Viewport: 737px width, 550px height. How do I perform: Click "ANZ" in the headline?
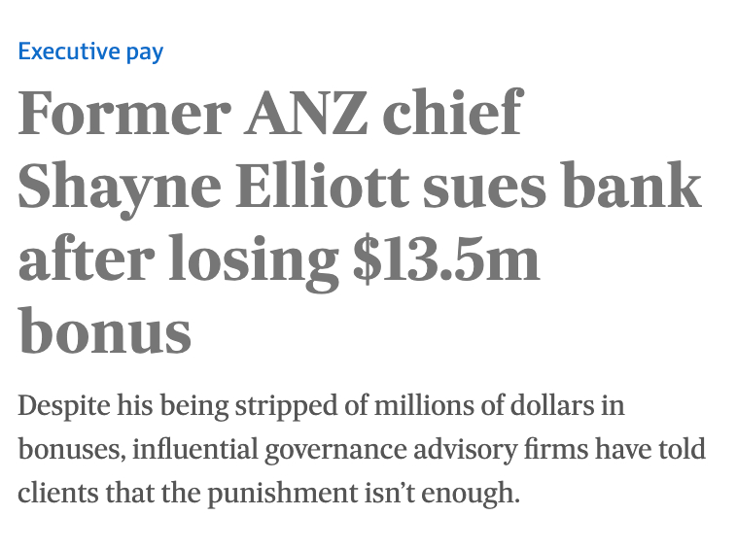pyautogui.click(x=306, y=116)
